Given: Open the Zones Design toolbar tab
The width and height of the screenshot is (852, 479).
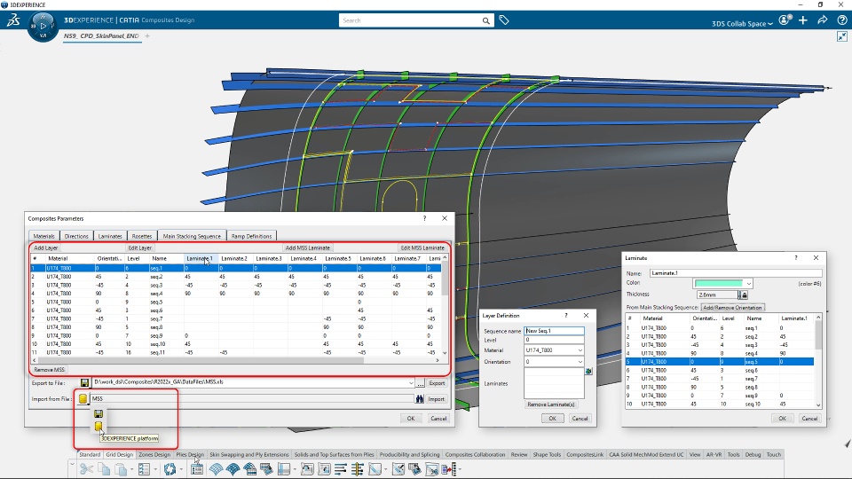Looking at the screenshot, I should [154, 454].
